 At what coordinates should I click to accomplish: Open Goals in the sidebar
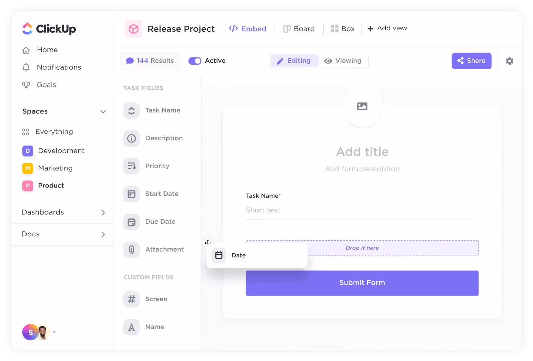click(x=47, y=85)
